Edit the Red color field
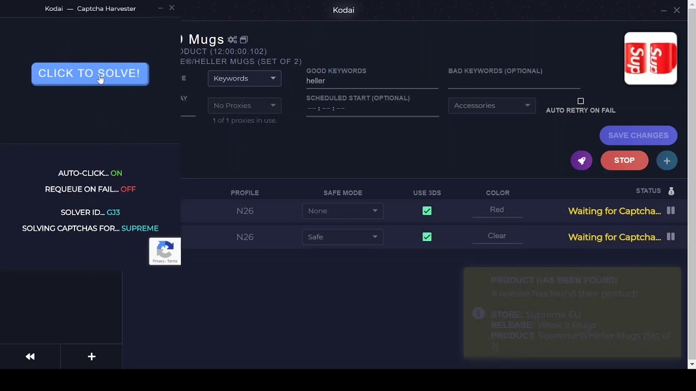Screen dimensions: 696x391 pos(497,210)
